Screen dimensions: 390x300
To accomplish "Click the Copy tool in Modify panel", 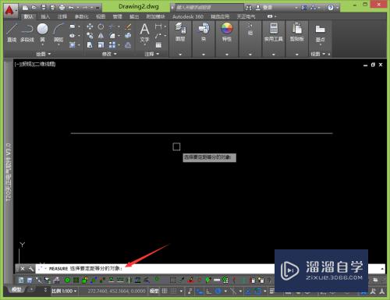I will coord(90,36).
